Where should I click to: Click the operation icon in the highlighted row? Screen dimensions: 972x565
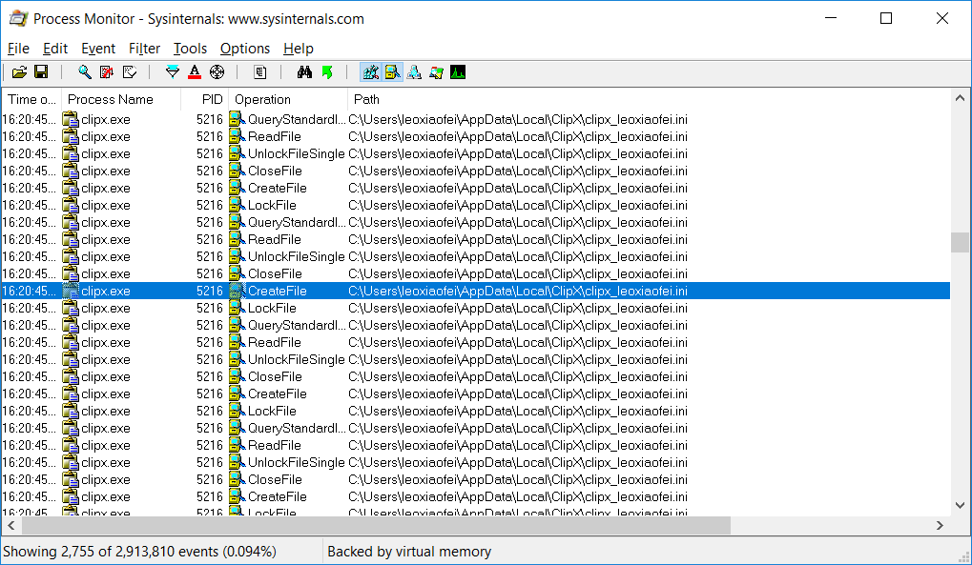tap(237, 292)
